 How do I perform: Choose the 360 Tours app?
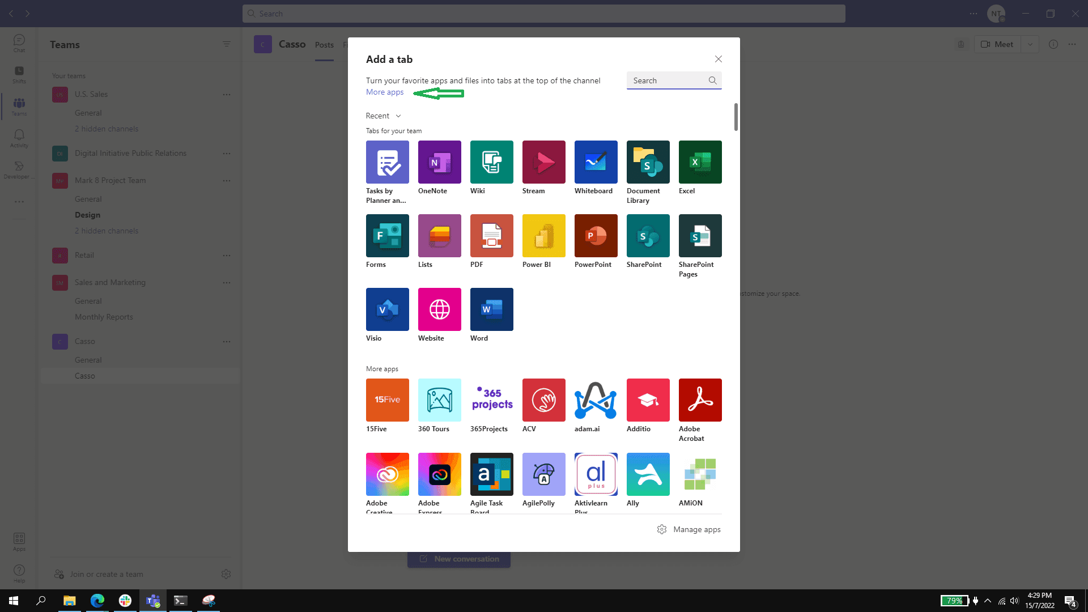coord(440,400)
